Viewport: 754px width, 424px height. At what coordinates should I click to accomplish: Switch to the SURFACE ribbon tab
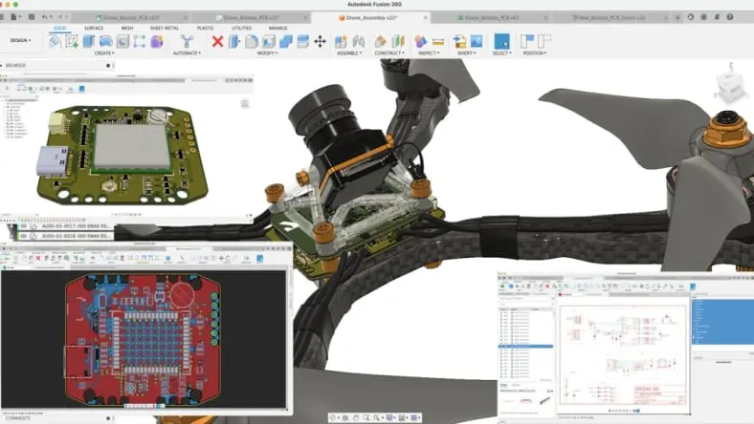(94, 29)
